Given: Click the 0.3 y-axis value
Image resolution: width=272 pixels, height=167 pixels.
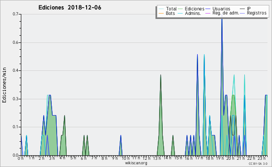Looking at the screenshot, I should [x=15, y=99].
